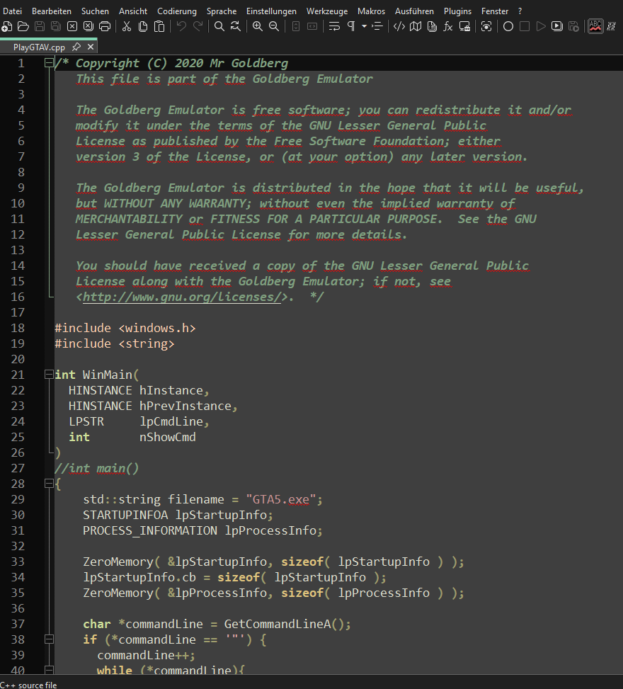The height and width of the screenshot is (689, 623).
Task: Open the Sprache menu
Action: pyautogui.click(x=222, y=11)
